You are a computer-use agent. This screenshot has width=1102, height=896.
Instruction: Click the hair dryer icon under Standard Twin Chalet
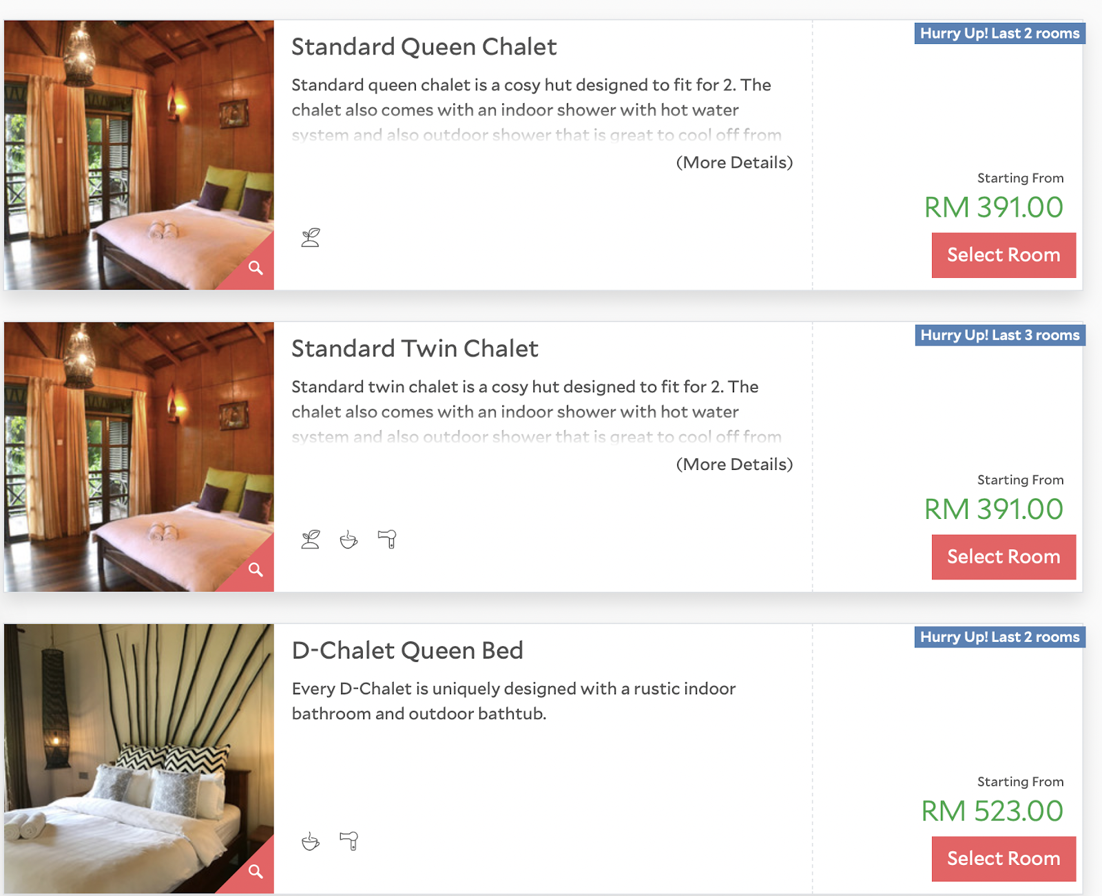pos(387,539)
